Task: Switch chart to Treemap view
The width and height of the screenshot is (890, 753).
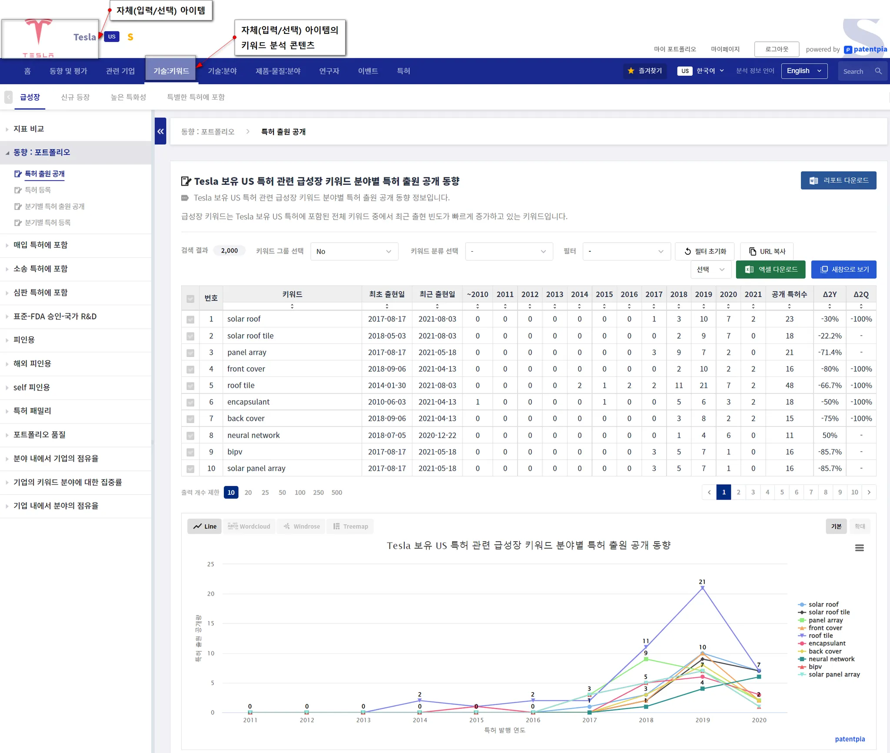Action: pyautogui.click(x=351, y=526)
